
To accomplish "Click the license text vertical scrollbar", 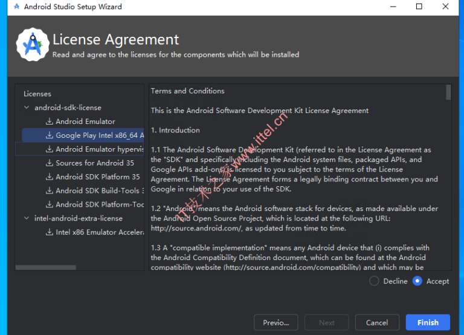I will tap(448, 93).
